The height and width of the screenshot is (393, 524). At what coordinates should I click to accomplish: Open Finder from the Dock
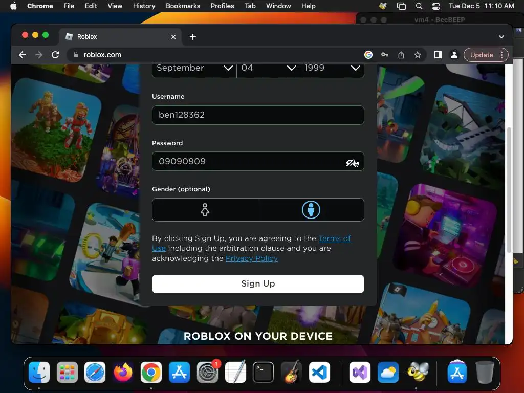[x=39, y=372]
